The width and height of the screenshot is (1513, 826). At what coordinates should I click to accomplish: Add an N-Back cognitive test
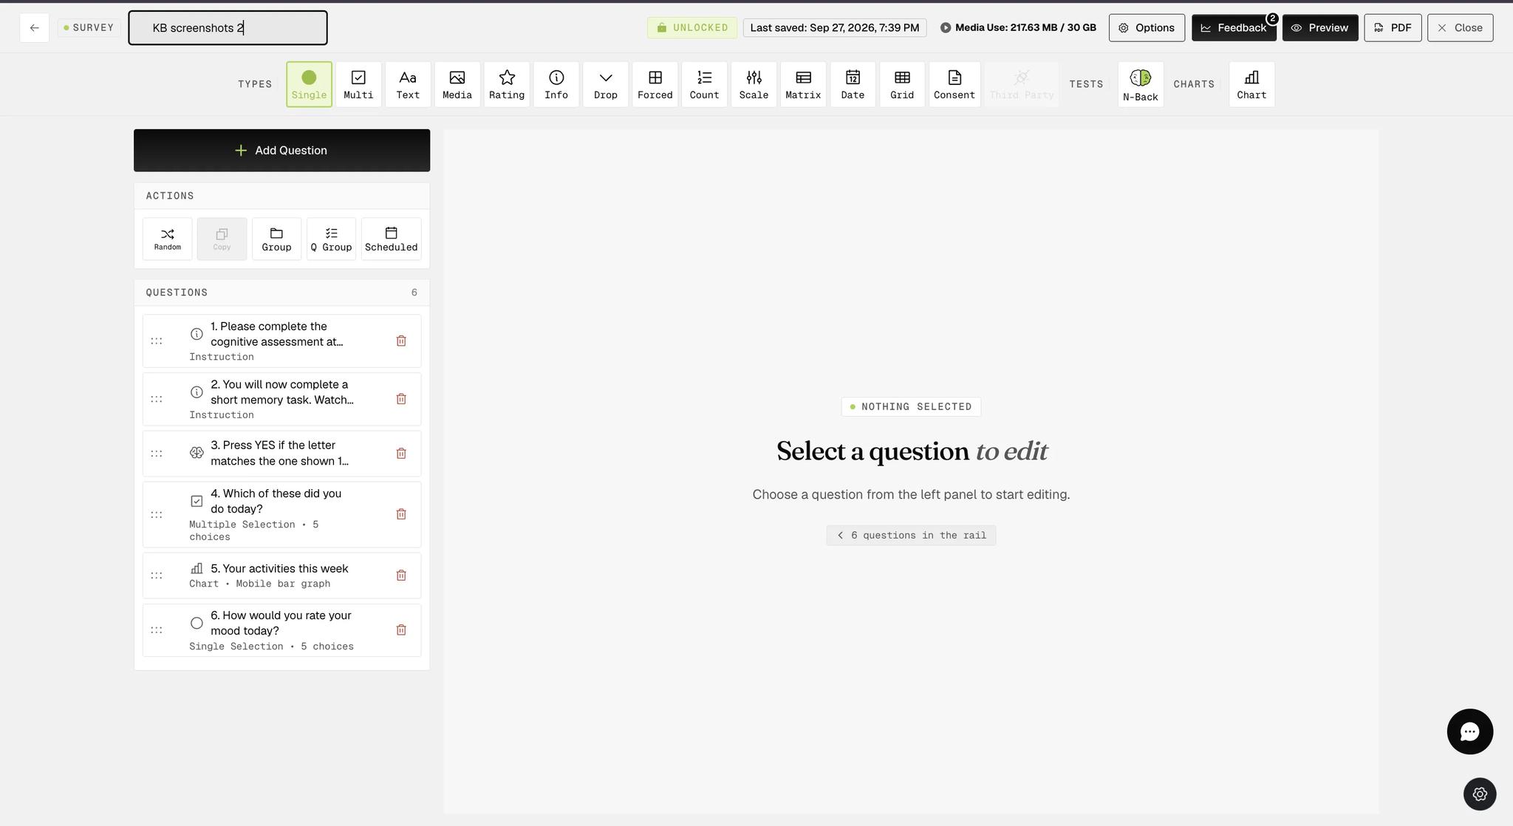1141,84
